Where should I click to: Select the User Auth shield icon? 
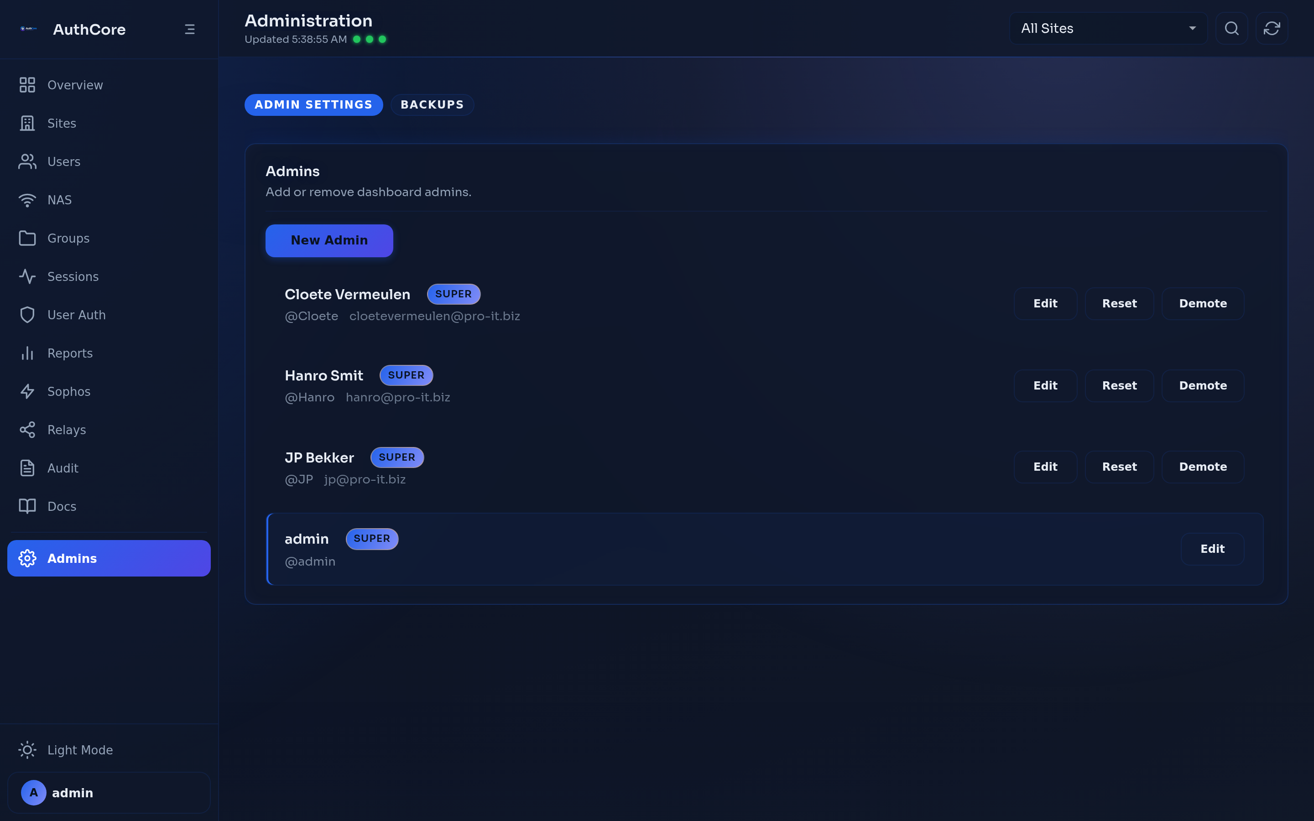28,314
